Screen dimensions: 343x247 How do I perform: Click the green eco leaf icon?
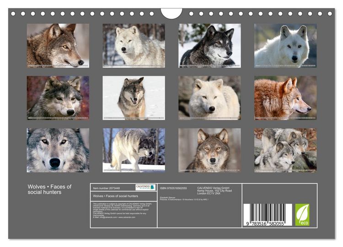[302, 215]
